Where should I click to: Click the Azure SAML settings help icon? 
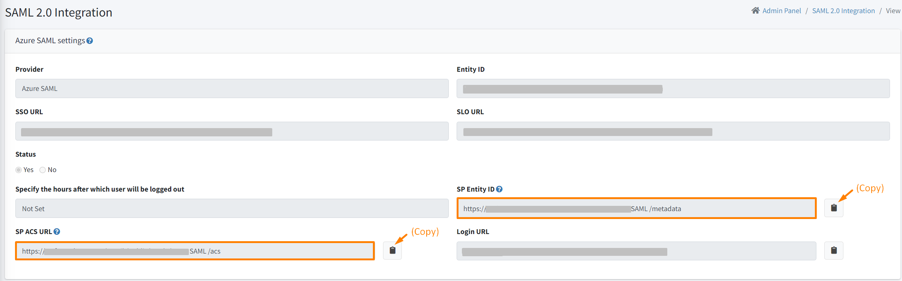pos(90,41)
